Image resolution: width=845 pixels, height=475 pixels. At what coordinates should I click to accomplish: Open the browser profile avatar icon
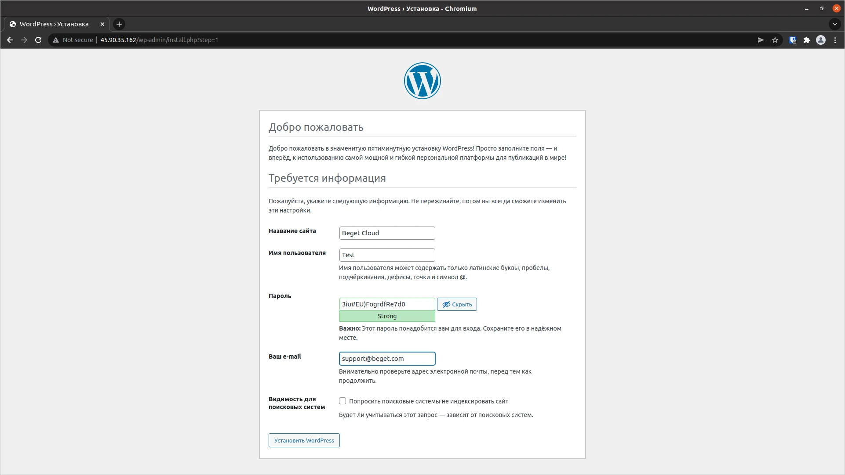[820, 40]
